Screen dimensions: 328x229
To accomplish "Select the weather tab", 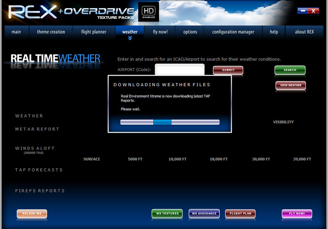I will (130, 32).
